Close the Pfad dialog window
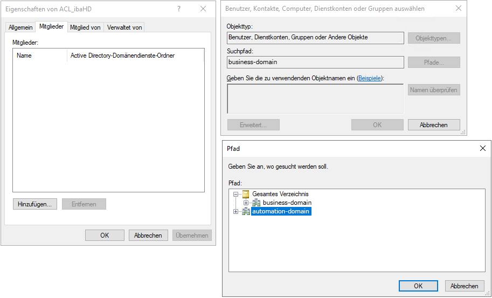The width and height of the screenshot is (492, 298). point(483,148)
